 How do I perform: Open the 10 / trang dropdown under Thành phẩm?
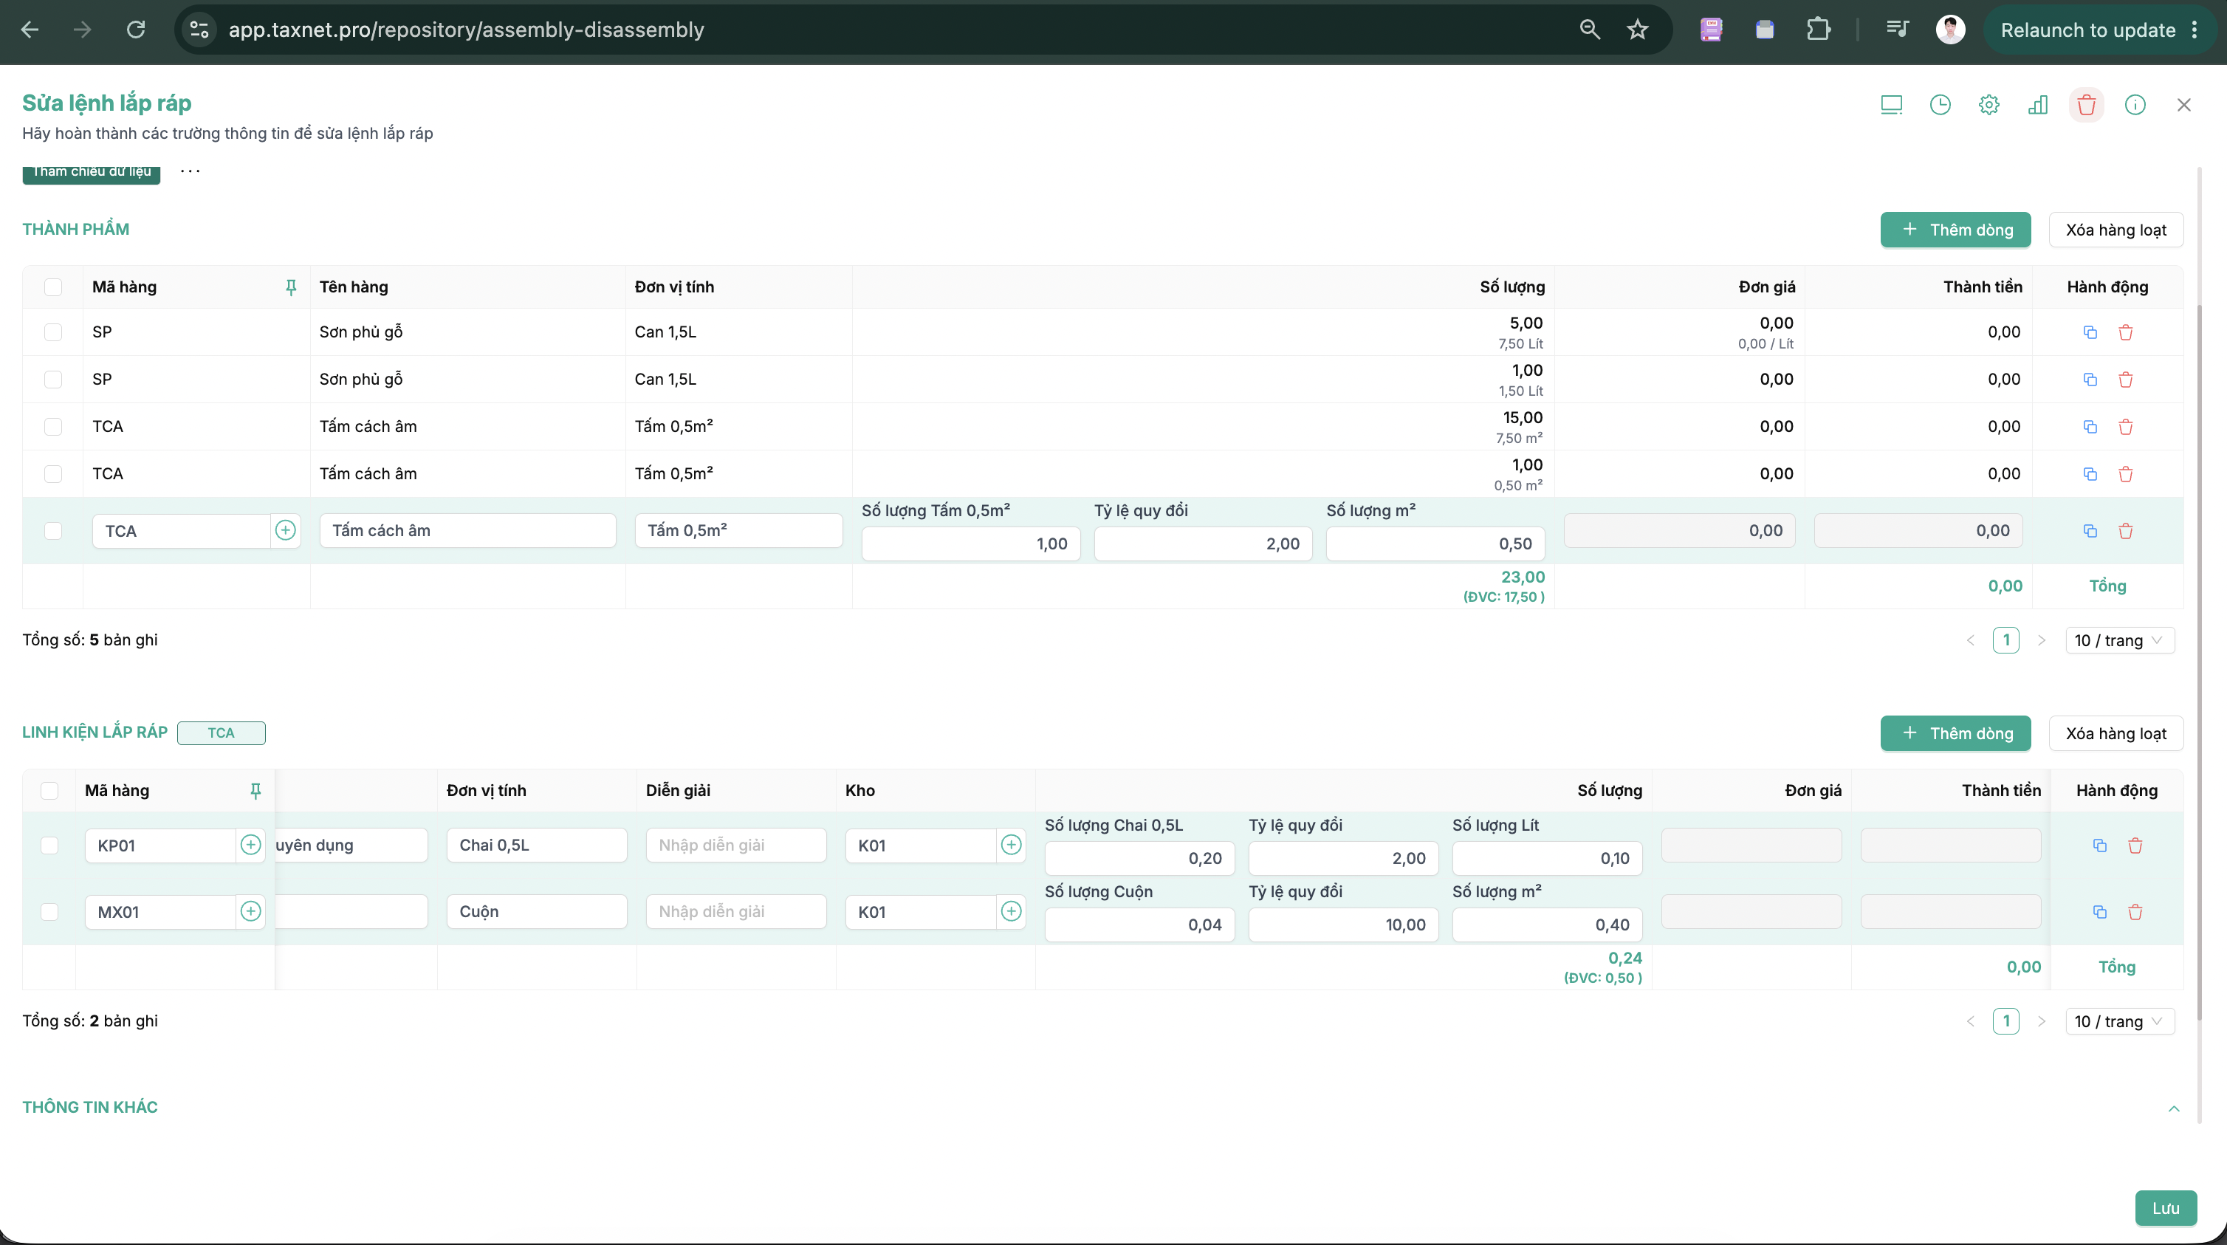tap(2120, 639)
